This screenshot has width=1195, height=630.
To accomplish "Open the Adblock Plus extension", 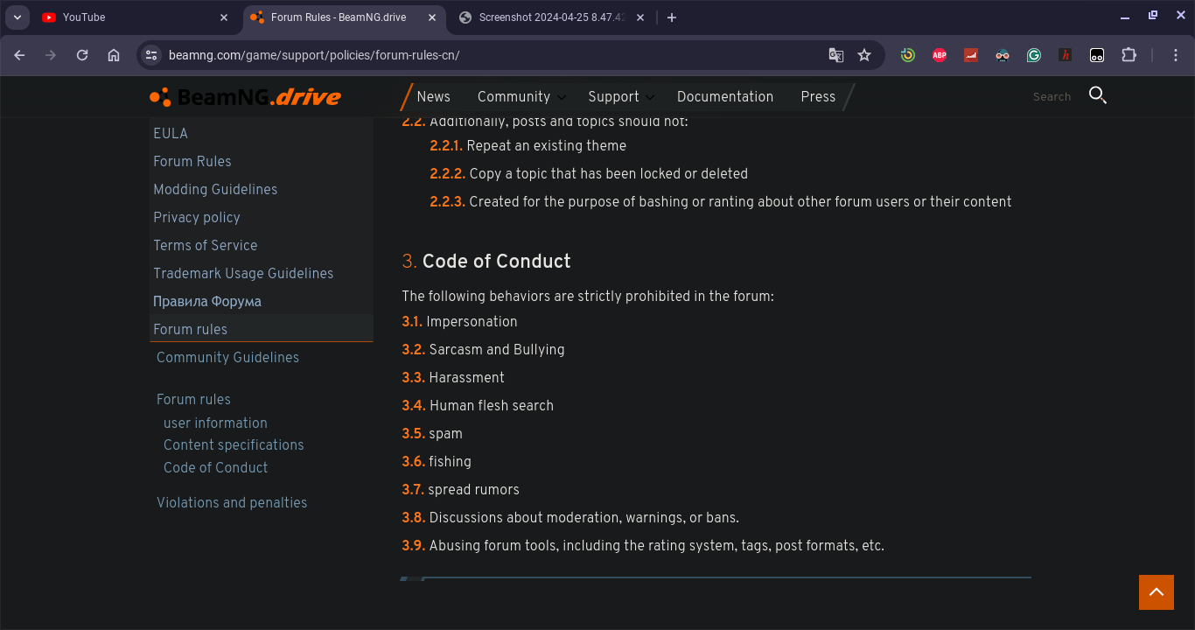I will tap(940, 55).
